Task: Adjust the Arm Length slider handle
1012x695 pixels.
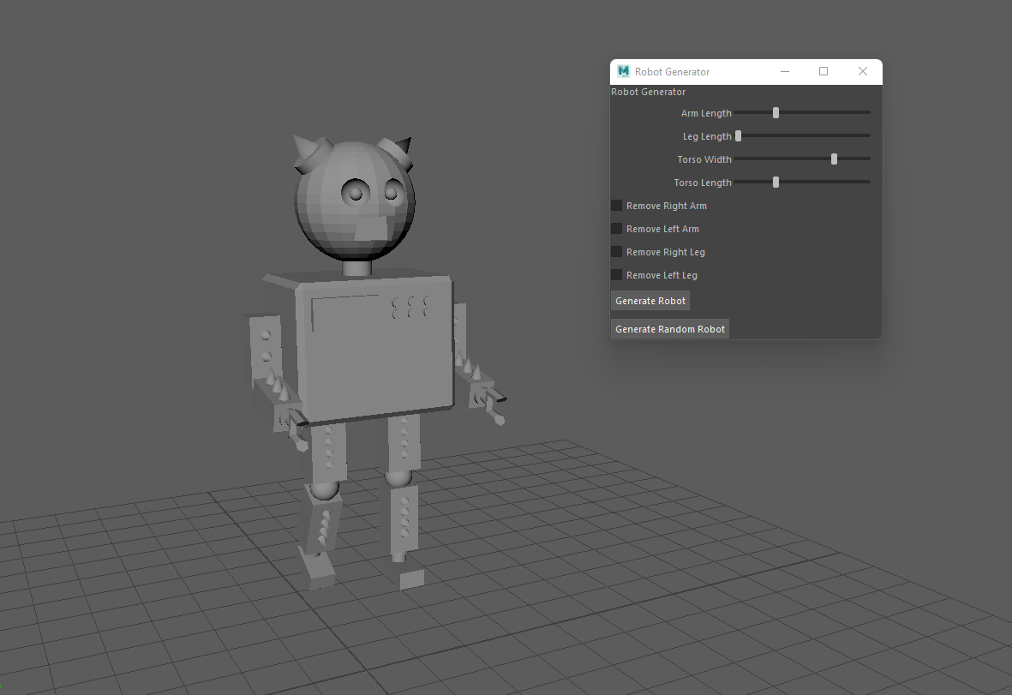Action: click(775, 113)
